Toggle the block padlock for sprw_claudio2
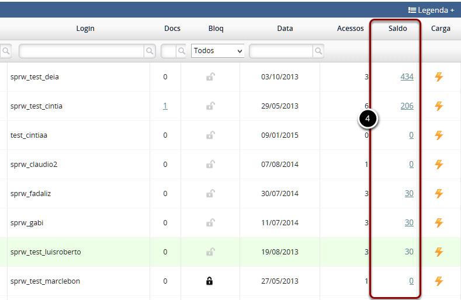Image resolution: width=461 pixels, height=300 pixels. (210, 165)
